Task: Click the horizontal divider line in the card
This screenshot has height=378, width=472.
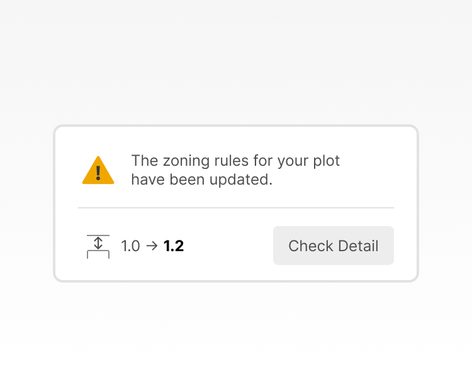Action: click(236, 207)
